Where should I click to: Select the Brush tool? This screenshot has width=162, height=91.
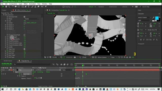(x=32, y=7)
